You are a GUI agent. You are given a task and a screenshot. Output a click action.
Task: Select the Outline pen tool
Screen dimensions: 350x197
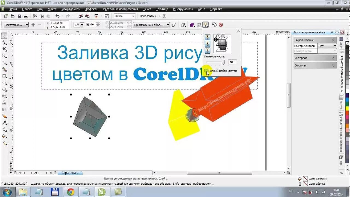4,129
